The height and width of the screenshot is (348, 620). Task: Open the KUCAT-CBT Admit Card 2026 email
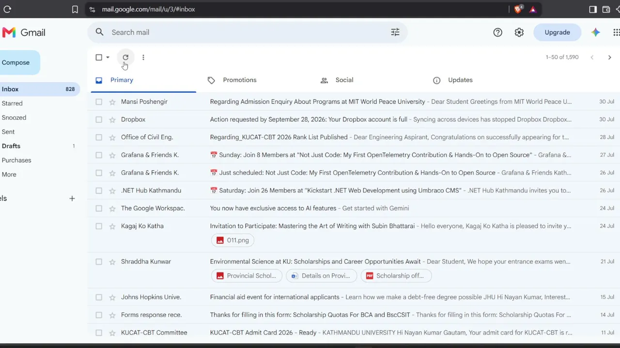pos(354,333)
